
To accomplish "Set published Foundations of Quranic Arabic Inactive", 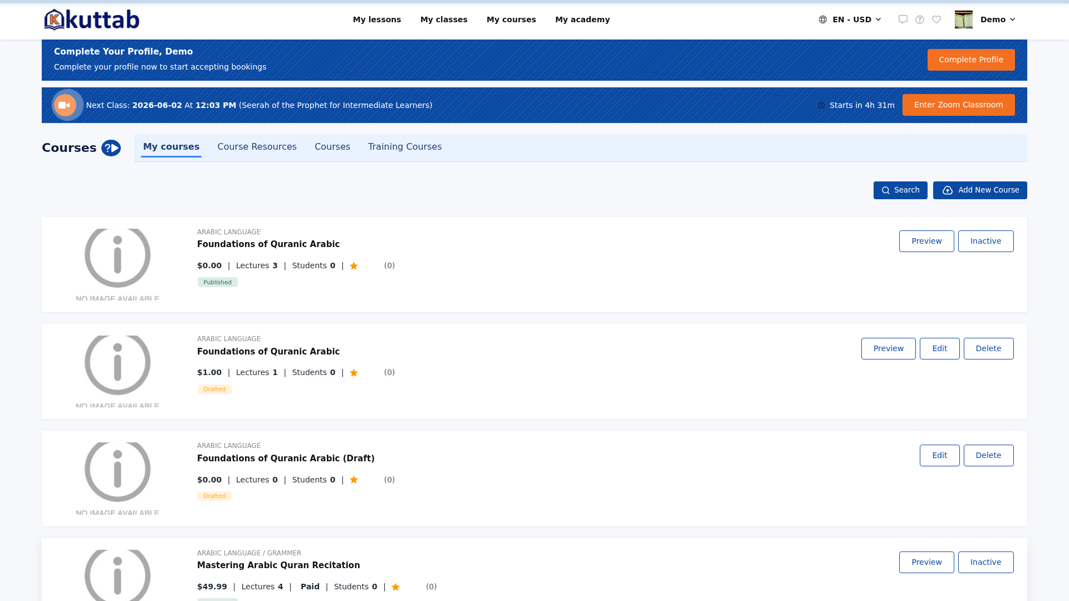I will tap(985, 242).
